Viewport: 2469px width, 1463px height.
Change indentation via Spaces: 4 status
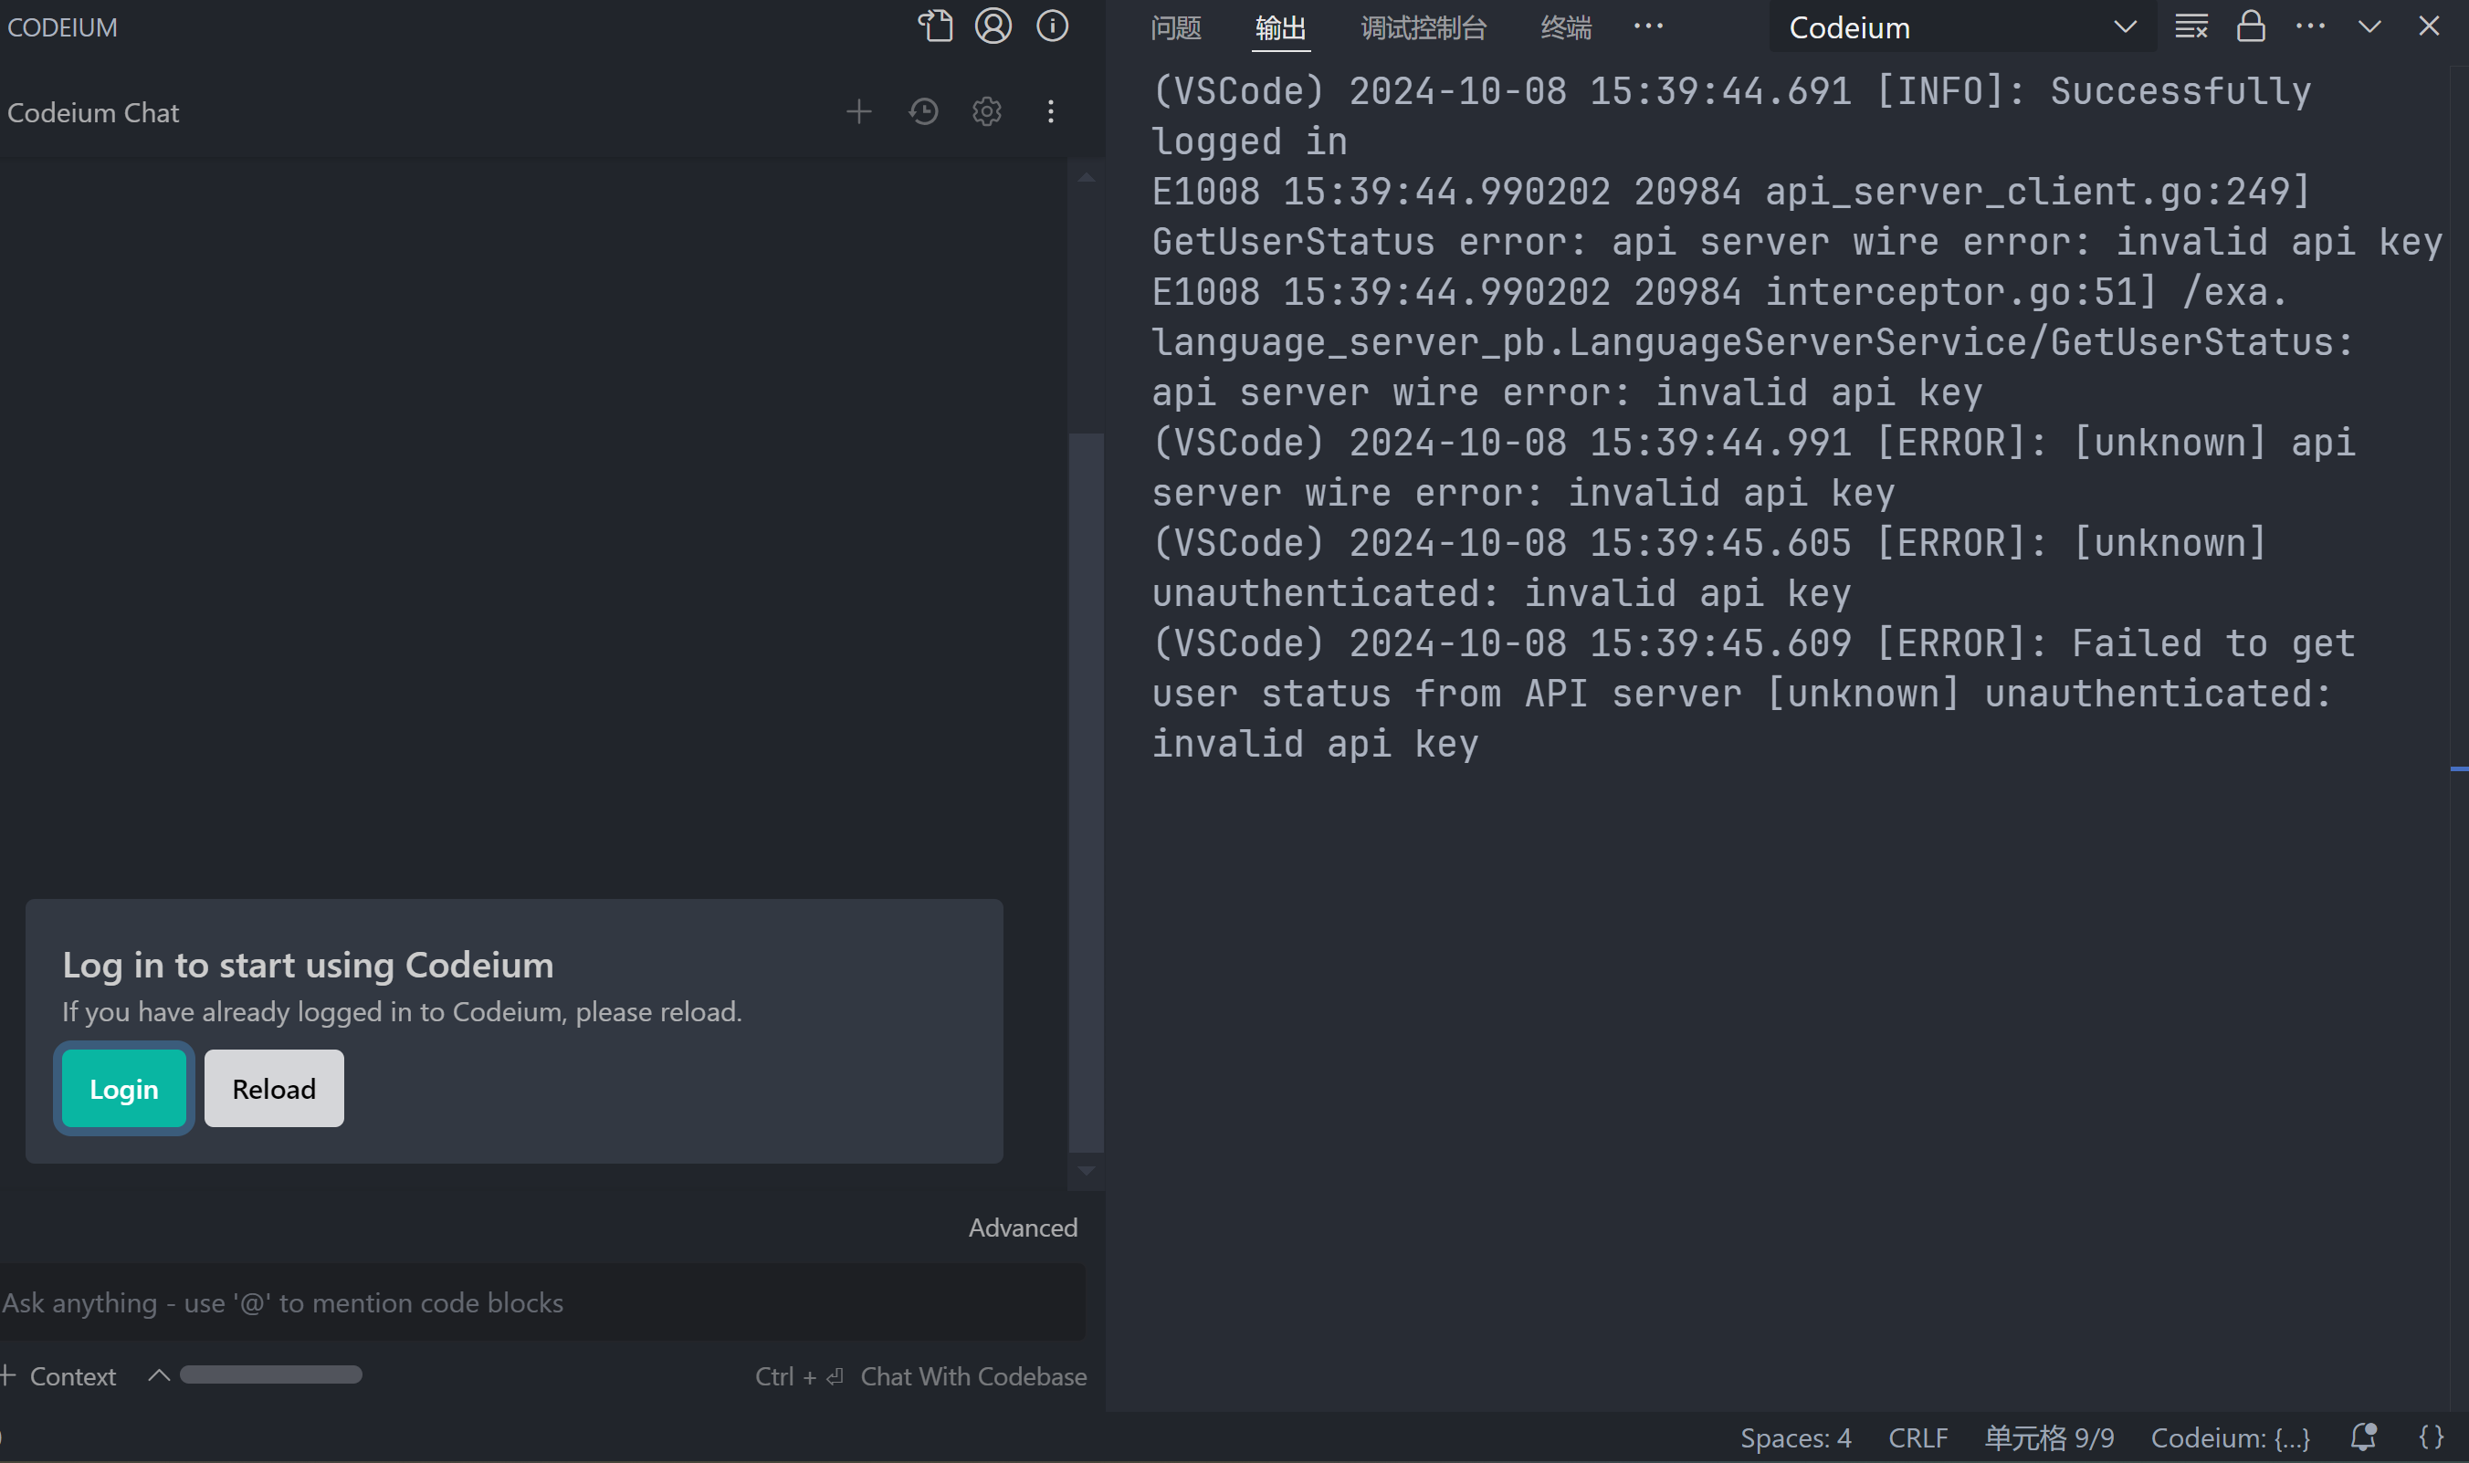point(1795,1438)
